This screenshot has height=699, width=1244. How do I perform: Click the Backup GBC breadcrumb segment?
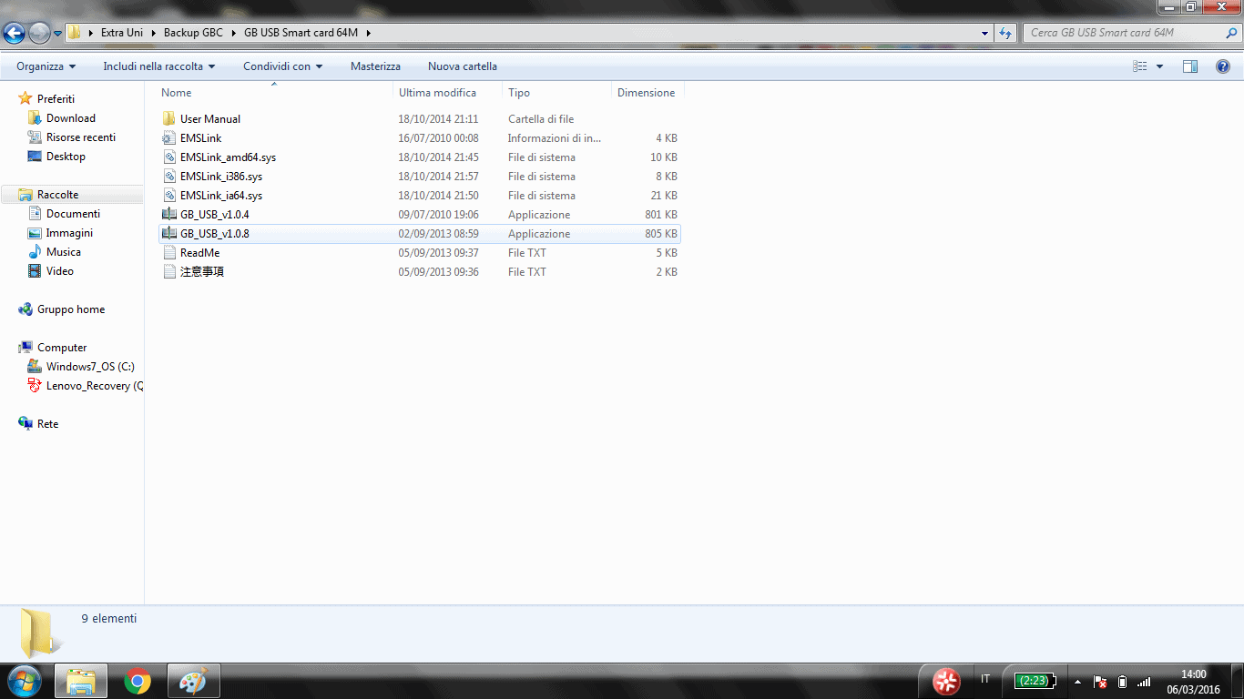[193, 33]
